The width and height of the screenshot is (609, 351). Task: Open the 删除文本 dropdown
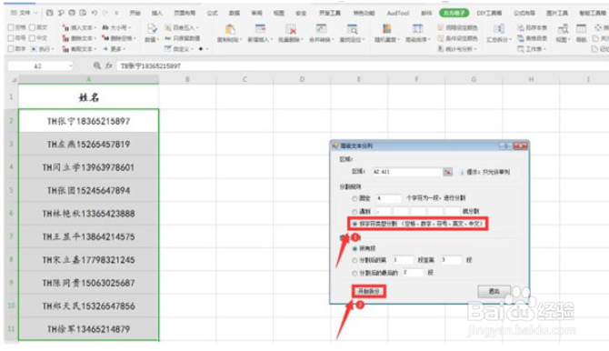tap(80, 38)
